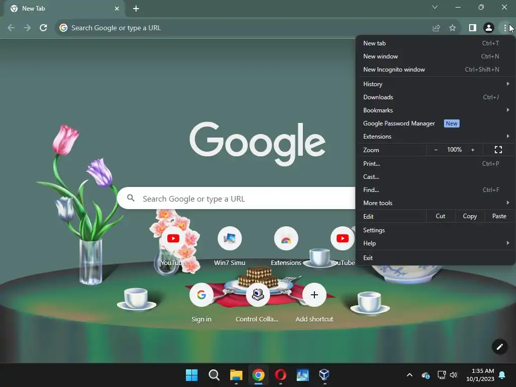The height and width of the screenshot is (387, 516).
Task: Open a new tab with plus button
Action: click(x=136, y=9)
